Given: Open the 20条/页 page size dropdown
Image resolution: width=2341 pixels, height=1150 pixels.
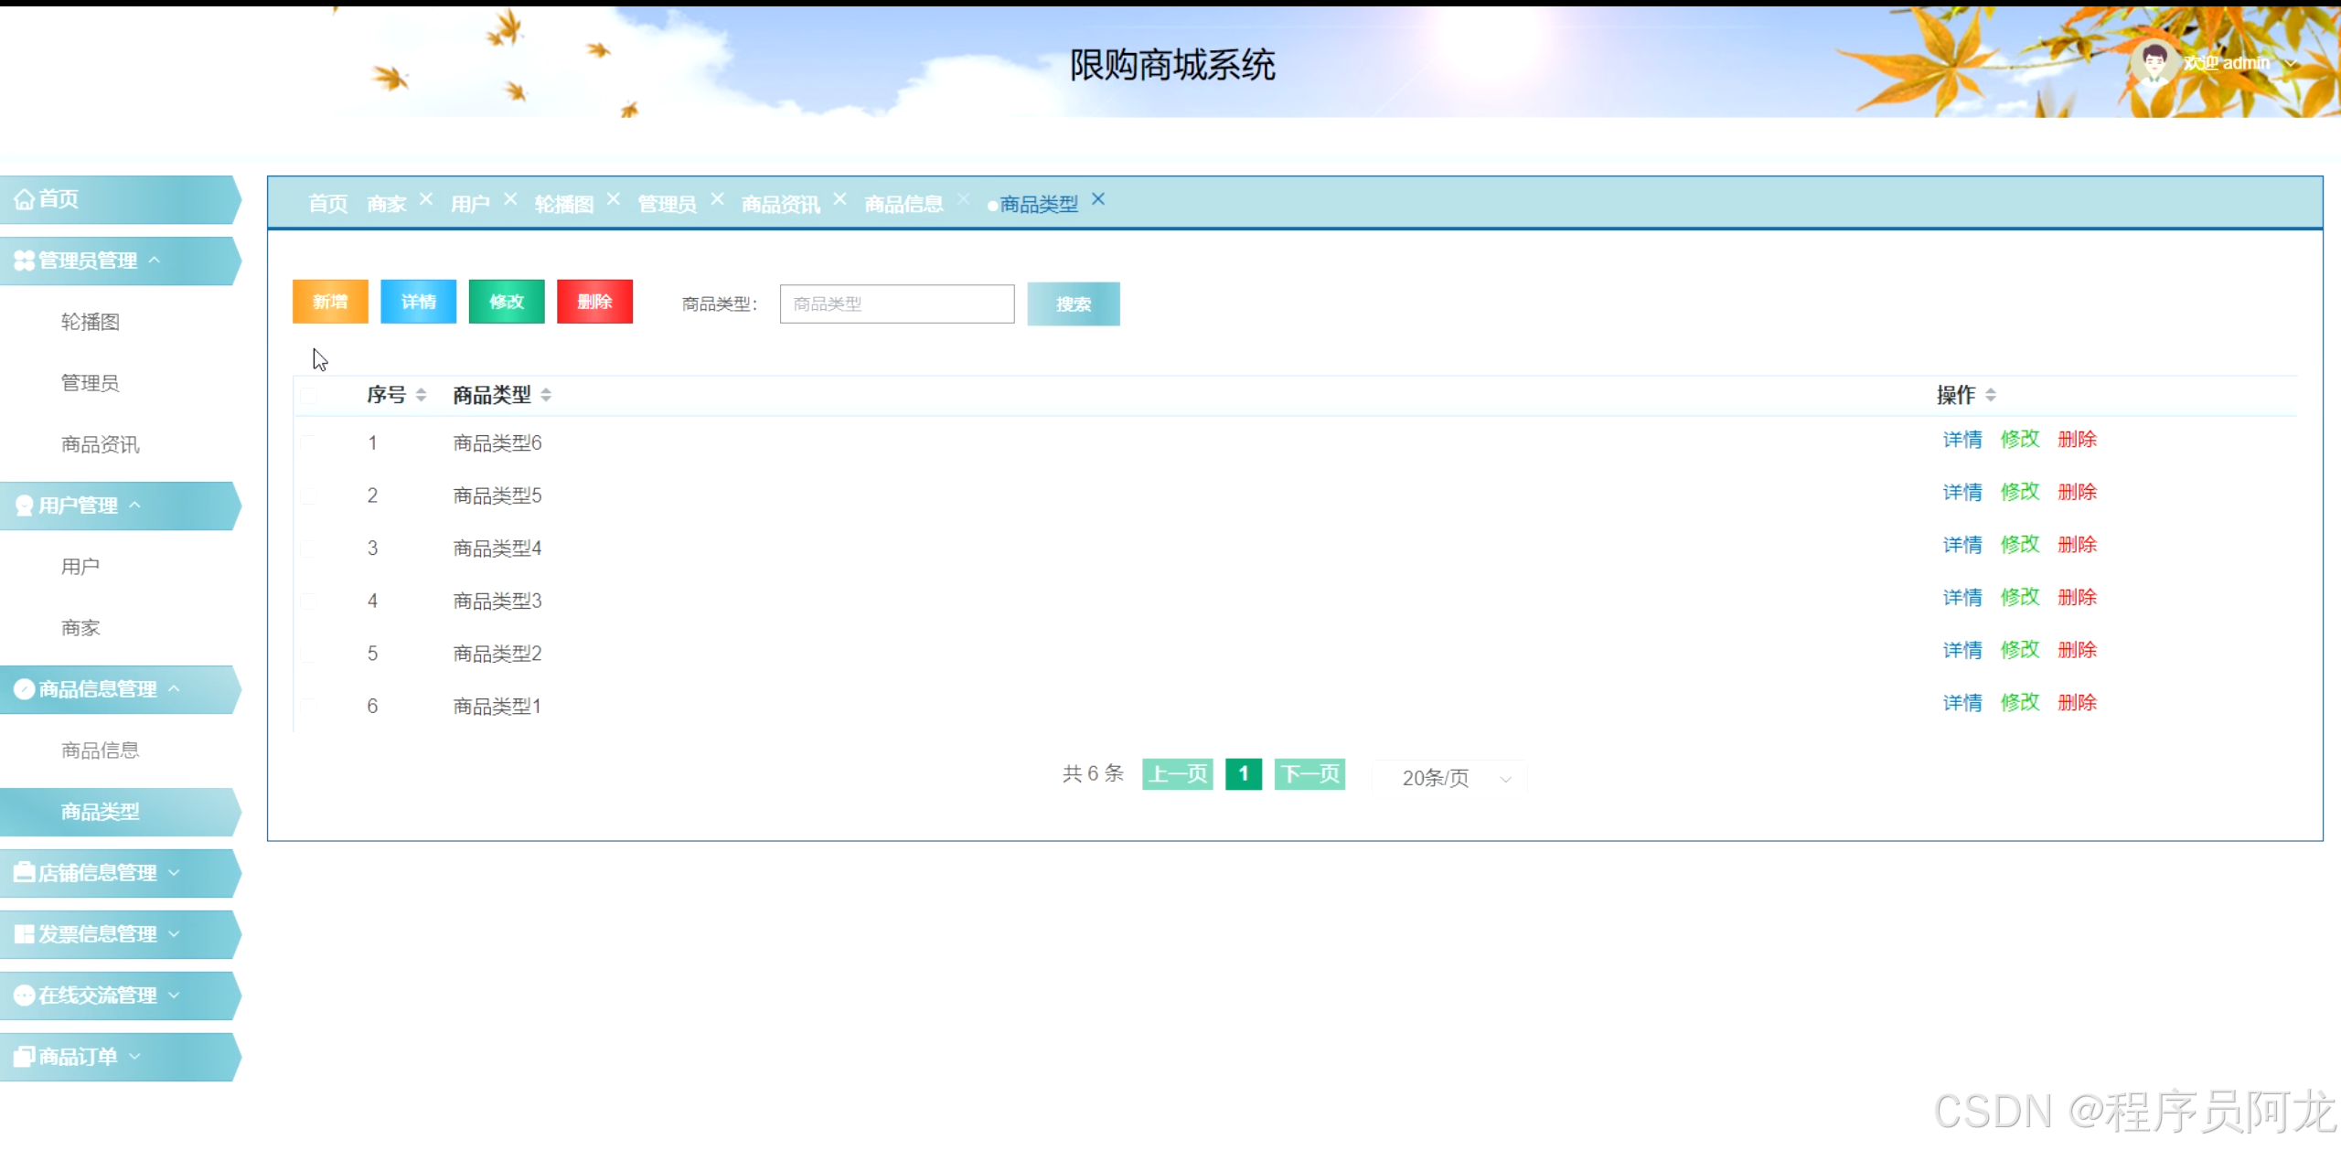Looking at the screenshot, I should click(x=1449, y=778).
